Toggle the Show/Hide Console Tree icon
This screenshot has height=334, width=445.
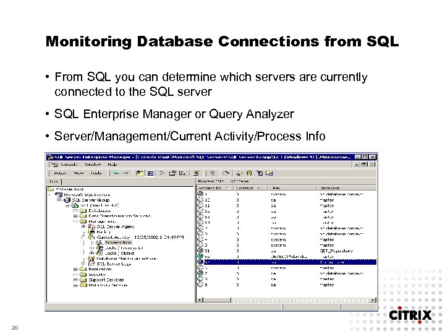tap(150, 173)
